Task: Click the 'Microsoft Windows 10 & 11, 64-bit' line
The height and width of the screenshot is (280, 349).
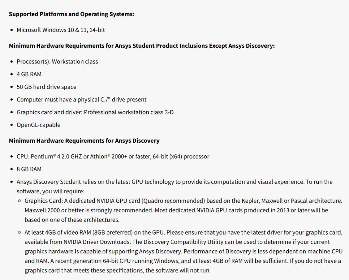Action: pyautogui.click(x=61, y=30)
